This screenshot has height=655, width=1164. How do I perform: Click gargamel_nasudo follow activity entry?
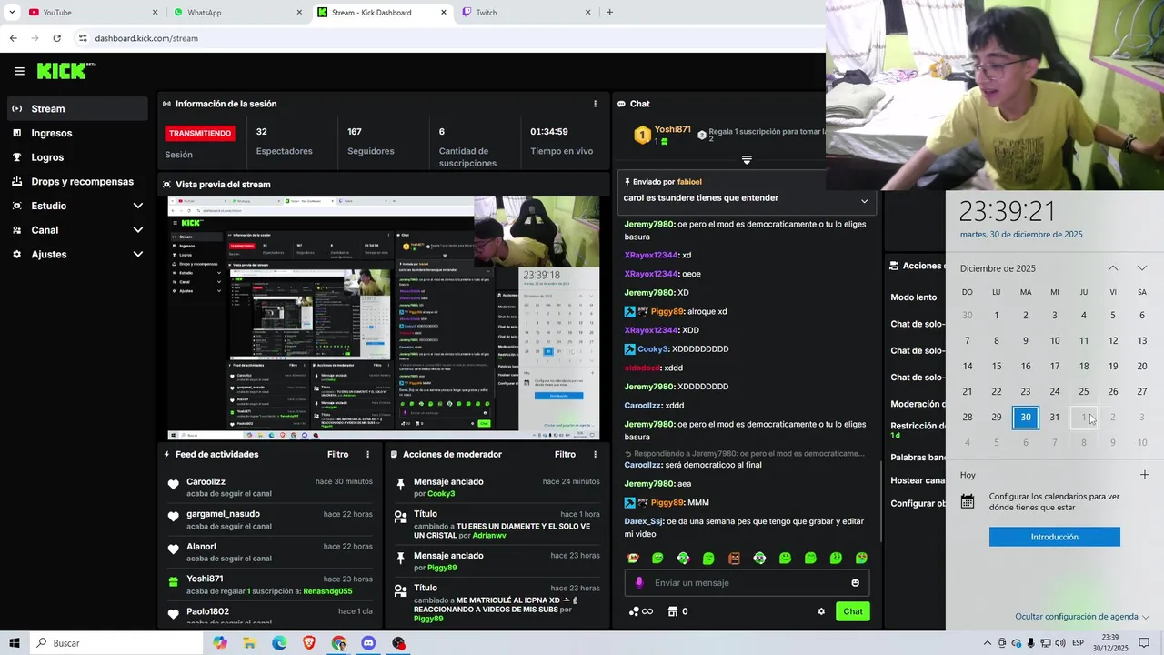269,519
